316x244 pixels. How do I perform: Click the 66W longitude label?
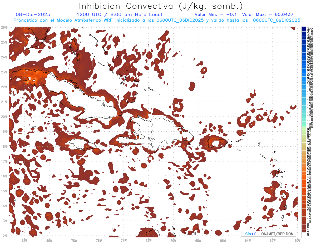223,240
